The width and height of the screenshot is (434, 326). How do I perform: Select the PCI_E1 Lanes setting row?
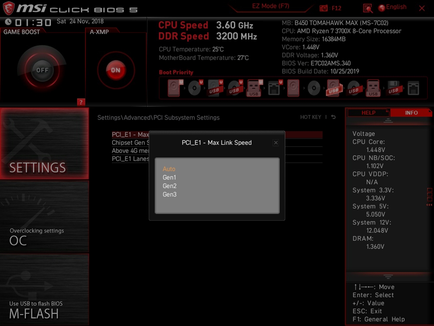coord(217,159)
